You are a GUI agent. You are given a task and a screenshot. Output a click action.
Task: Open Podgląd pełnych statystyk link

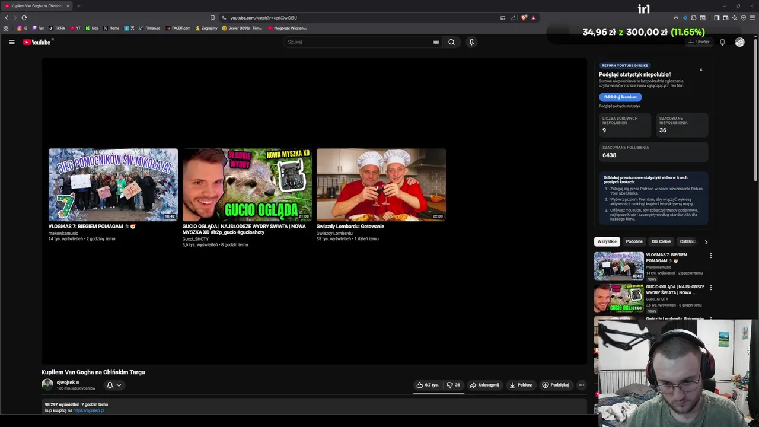tap(620, 106)
